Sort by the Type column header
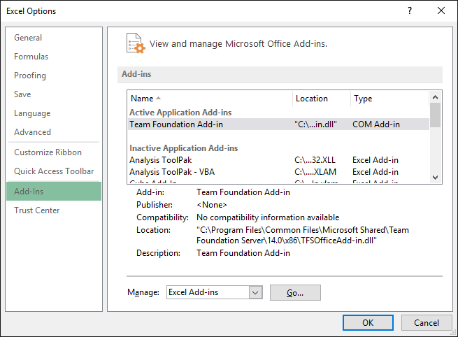The height and width of the screenshot is (337, 458). [x=390, y=99]
